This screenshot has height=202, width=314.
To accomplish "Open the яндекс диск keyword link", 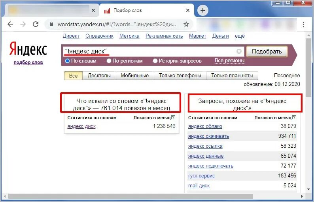I will coord(81,126).
